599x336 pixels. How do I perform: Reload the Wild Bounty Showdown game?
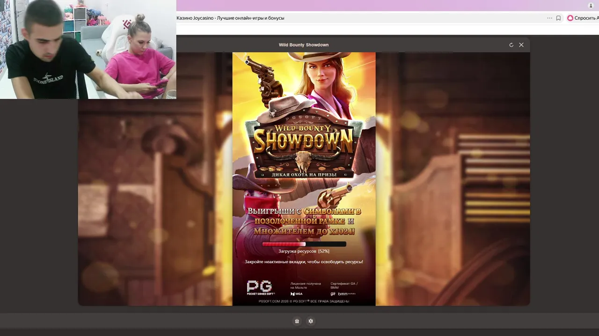pyautogui.click(x=511, y=45)
